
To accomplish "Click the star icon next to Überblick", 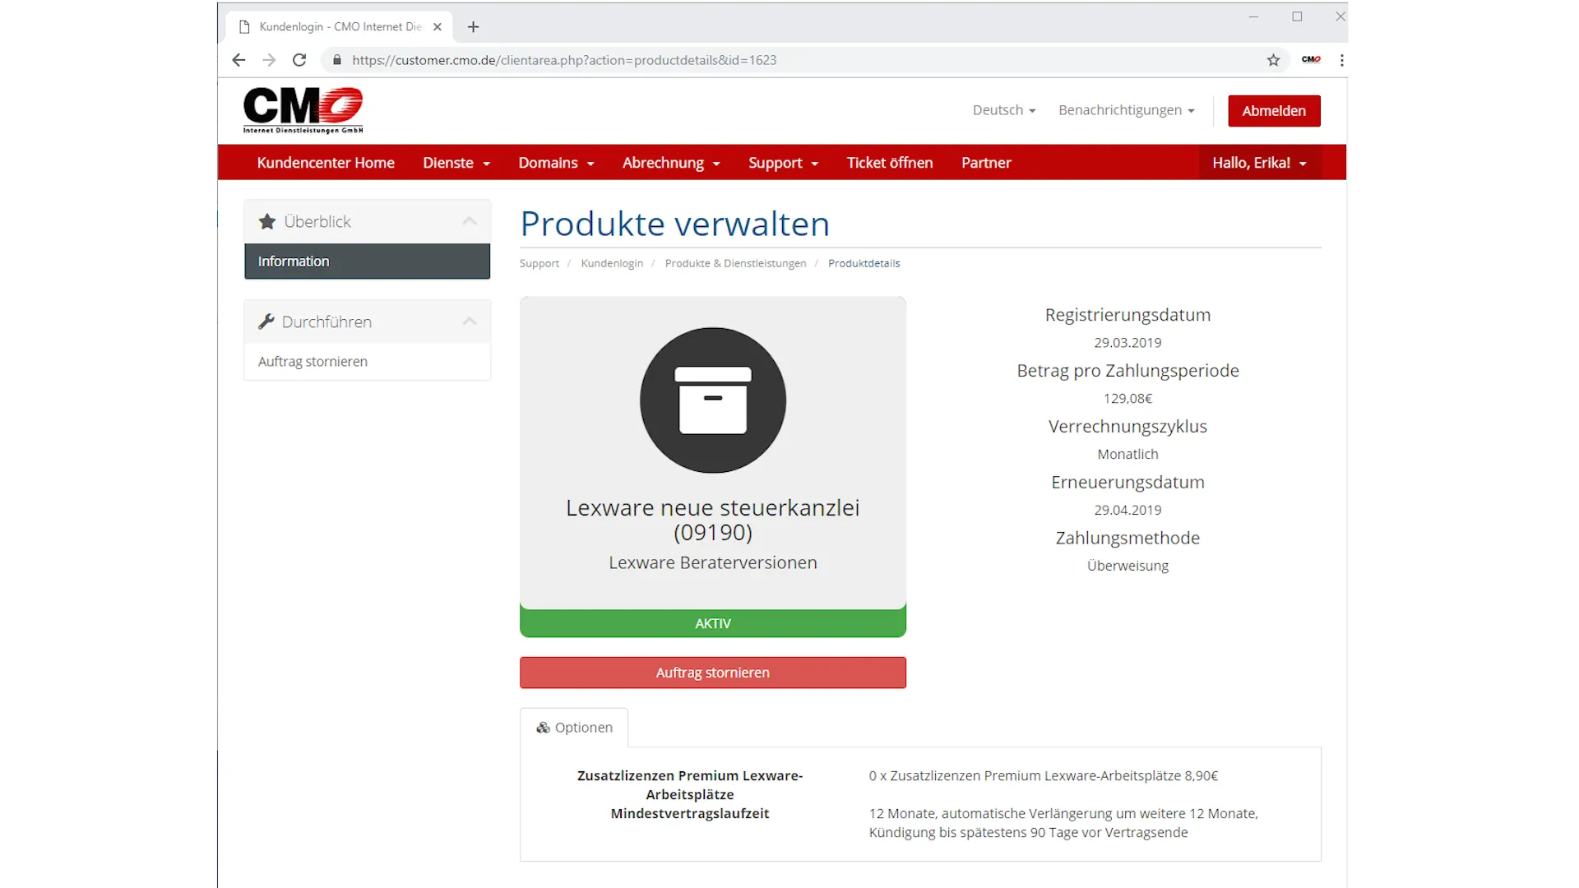I will [267, 221].
